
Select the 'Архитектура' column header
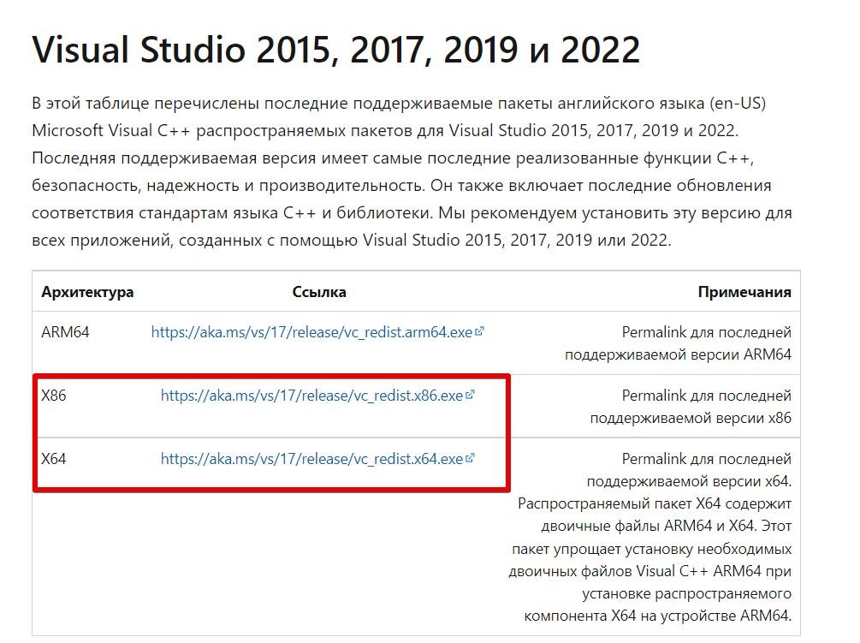[x=87, y=292]
